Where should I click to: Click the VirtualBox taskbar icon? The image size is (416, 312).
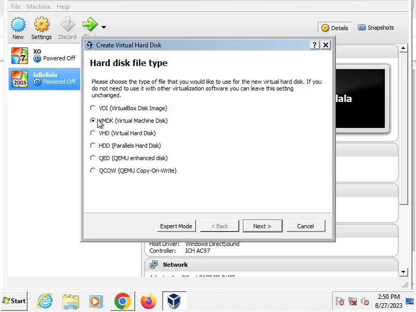pos(174,301)
